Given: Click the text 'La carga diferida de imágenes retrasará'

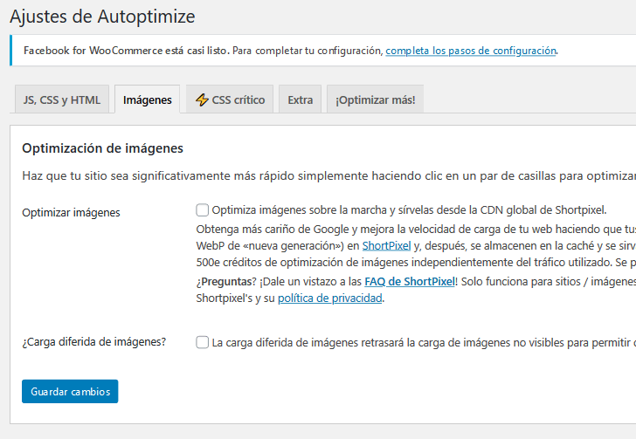Looking at the screenshot, I should [308, 342].
